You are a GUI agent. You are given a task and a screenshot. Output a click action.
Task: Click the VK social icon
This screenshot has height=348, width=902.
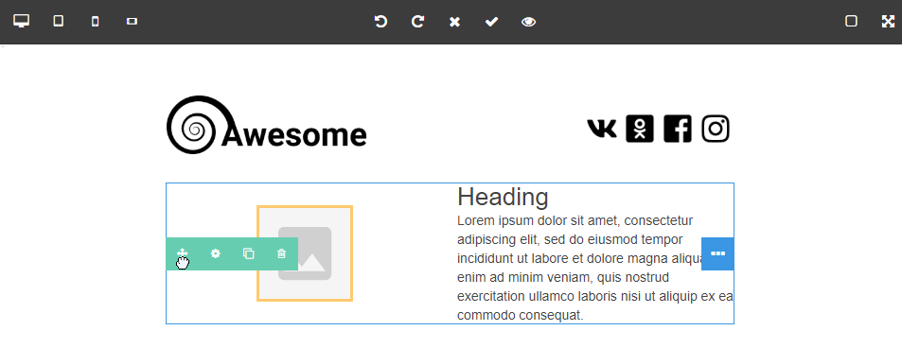pyautogui.click(x=602, y=129)
